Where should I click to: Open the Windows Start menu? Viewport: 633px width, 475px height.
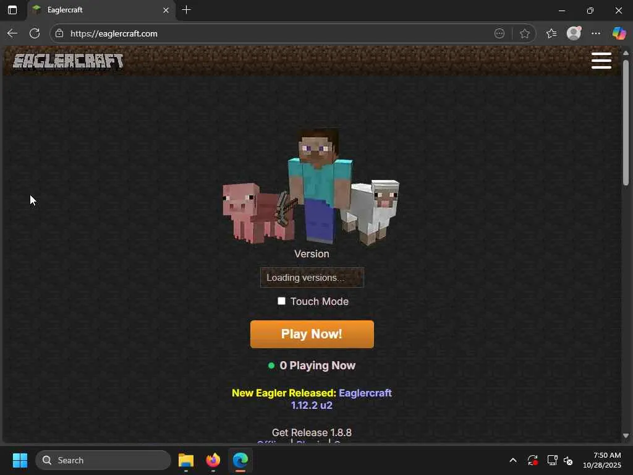(x=20, y=460)
